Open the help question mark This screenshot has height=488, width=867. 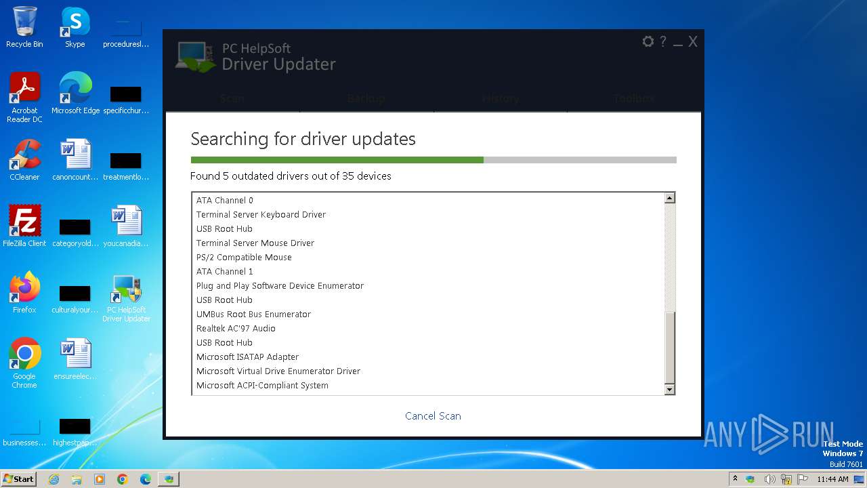pyautogui.click(x=663, y=42)
